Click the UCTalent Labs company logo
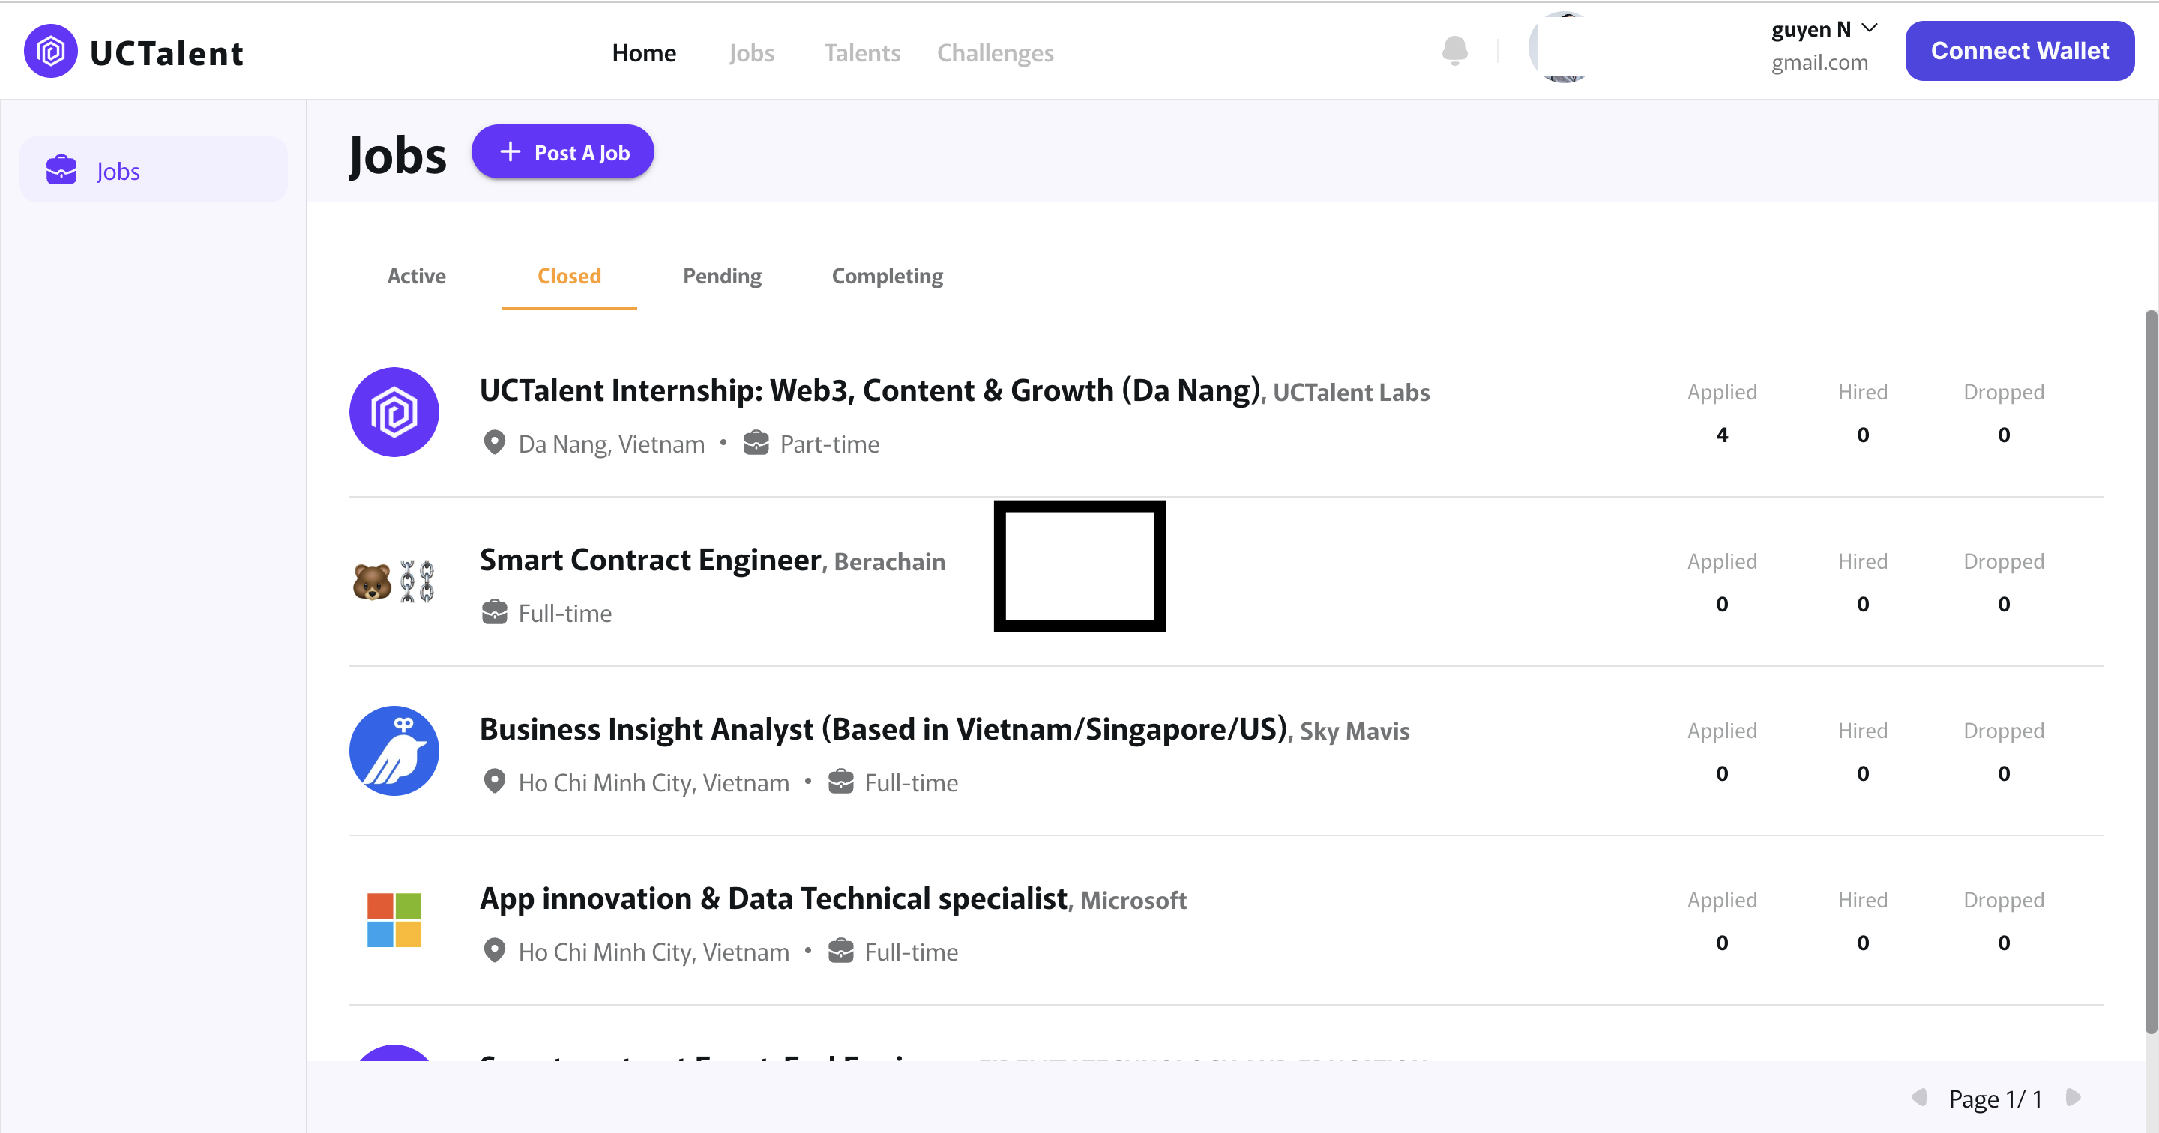The width and height of the screenshot is (2159, 1133). point(394,412)
